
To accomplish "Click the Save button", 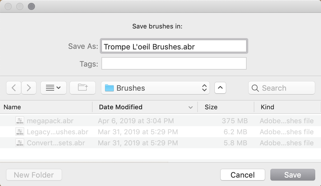I will pos(292,175).
